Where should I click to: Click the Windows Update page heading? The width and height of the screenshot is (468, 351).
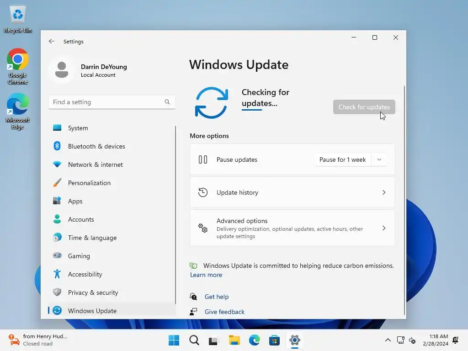click(x=239, y=65)
